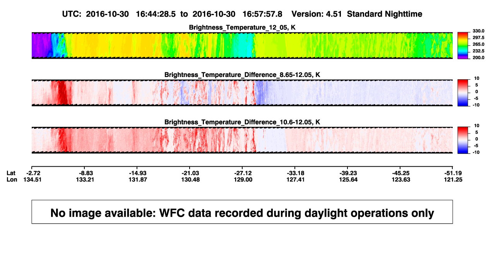The width and height of the screenshot is (503, 258).
Task: Click longitude value 125.64
Action: (x=347, y=179)
